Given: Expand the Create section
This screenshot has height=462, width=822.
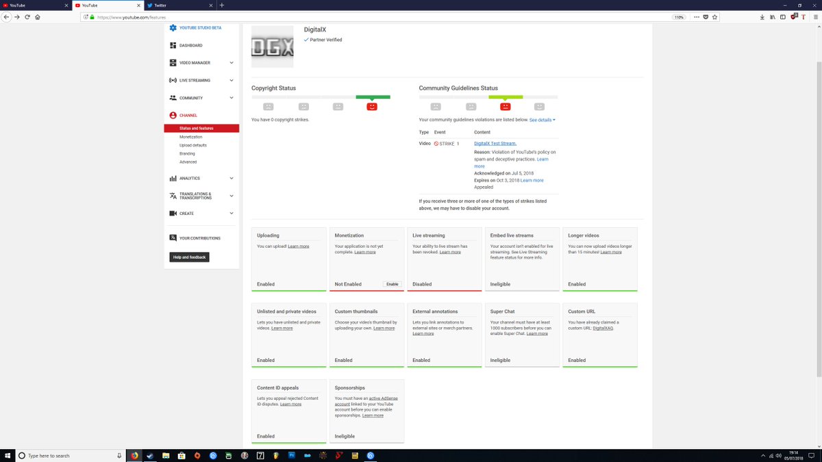Looking at the screenshot, I should click(x=232, y=214).
